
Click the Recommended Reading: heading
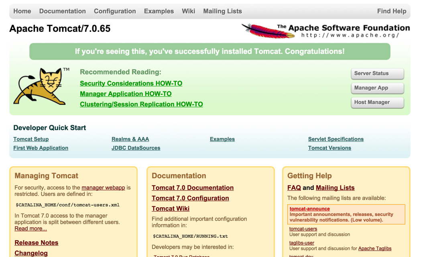click(x=120, y=72)
